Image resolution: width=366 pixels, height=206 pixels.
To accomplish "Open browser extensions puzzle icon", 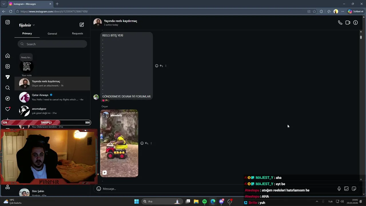I will [x=321, y=11].
